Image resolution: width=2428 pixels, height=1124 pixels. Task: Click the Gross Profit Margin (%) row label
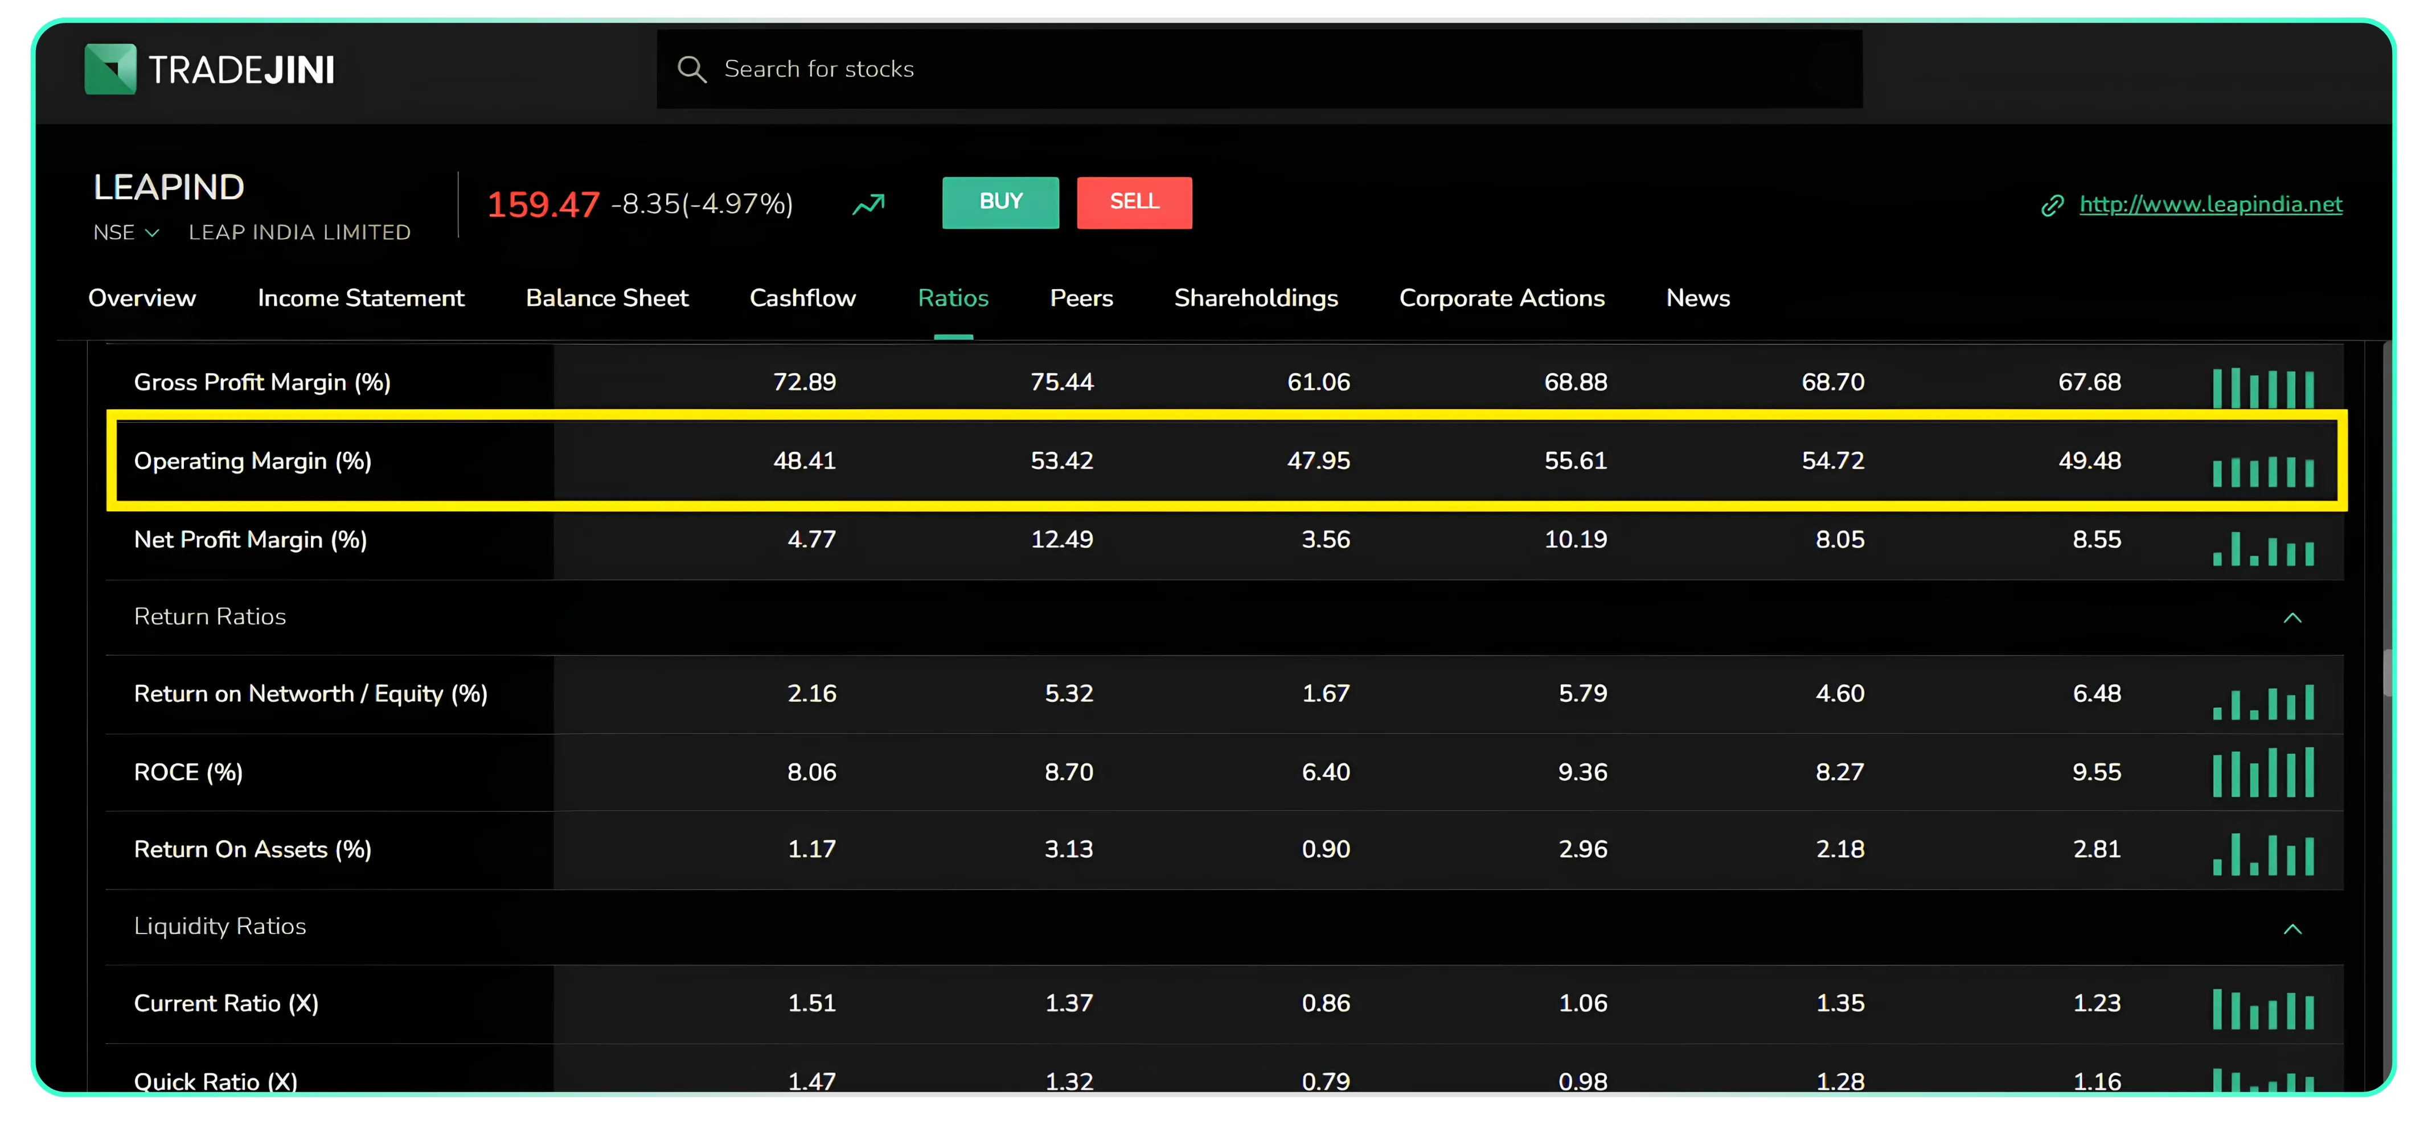pyautogui.click(x=262, y=381)
